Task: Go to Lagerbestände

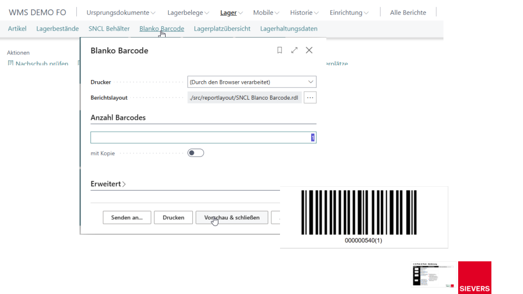Action: [x=57, y=29]
